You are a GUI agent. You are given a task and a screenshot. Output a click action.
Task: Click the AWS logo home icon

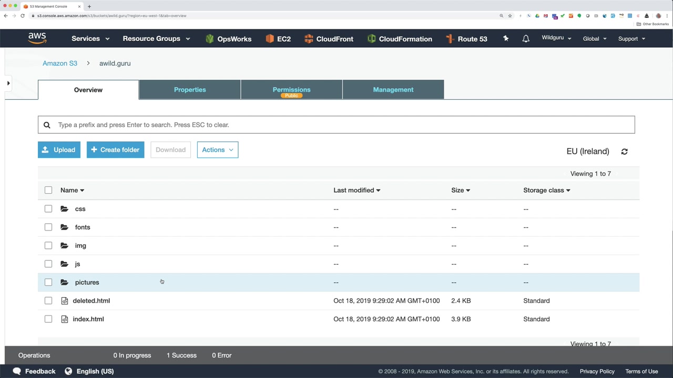(37, 38)
